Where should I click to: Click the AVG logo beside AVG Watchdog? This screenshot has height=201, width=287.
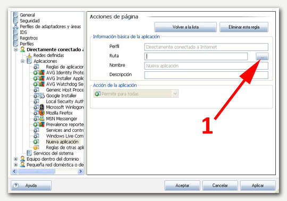coord(42,84)
